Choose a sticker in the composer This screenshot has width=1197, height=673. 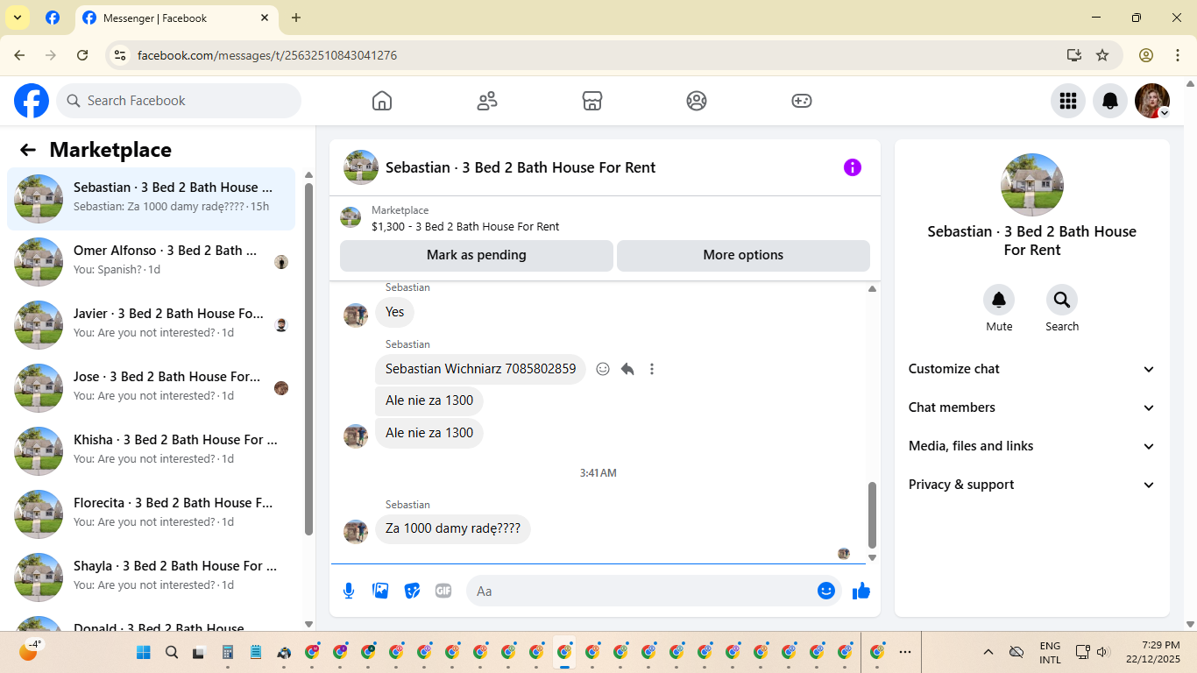tap(412, 591)
